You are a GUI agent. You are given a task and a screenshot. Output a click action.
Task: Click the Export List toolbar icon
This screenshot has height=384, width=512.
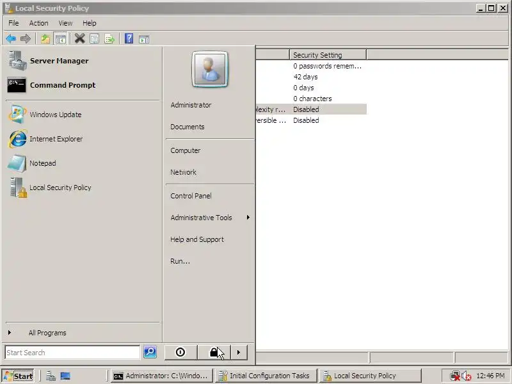point(109,39)
